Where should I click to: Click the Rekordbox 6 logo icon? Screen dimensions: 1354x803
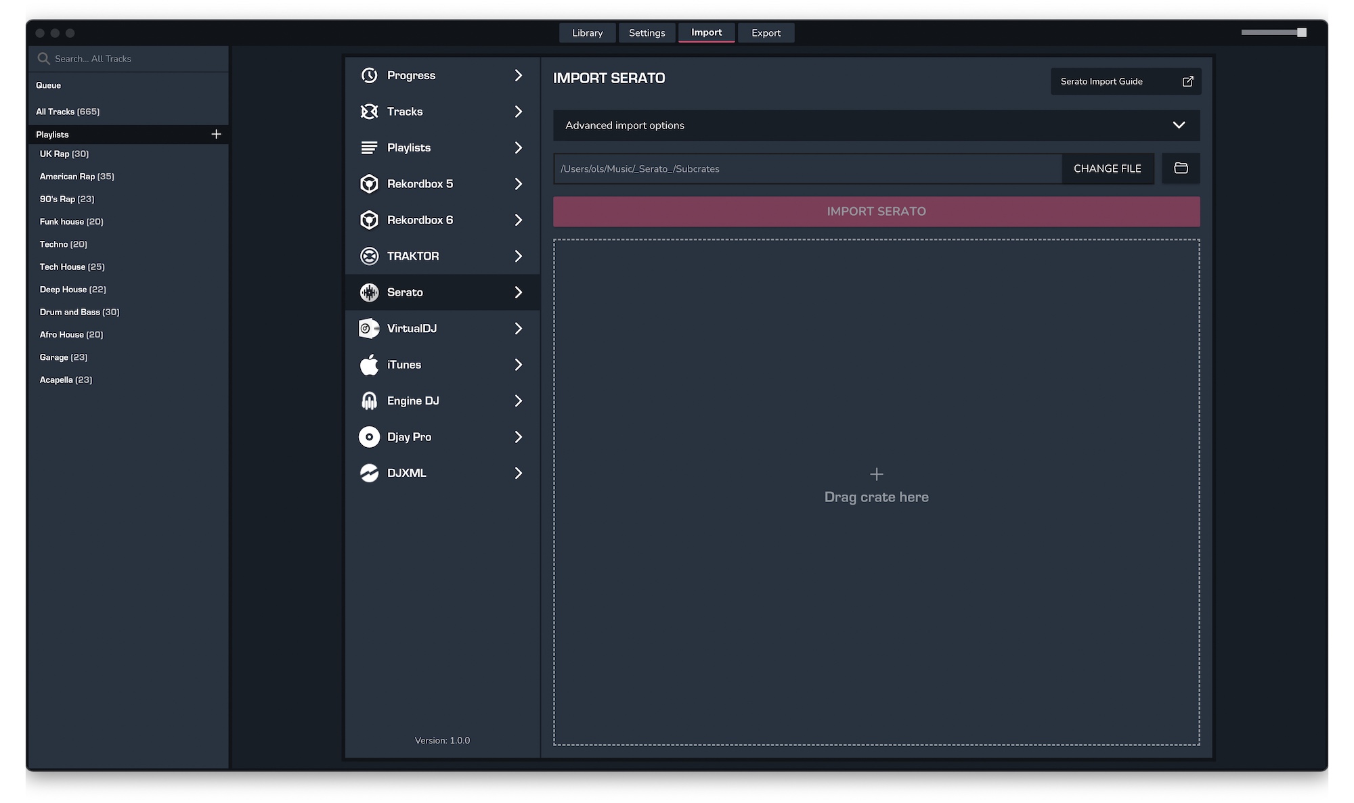369,220
